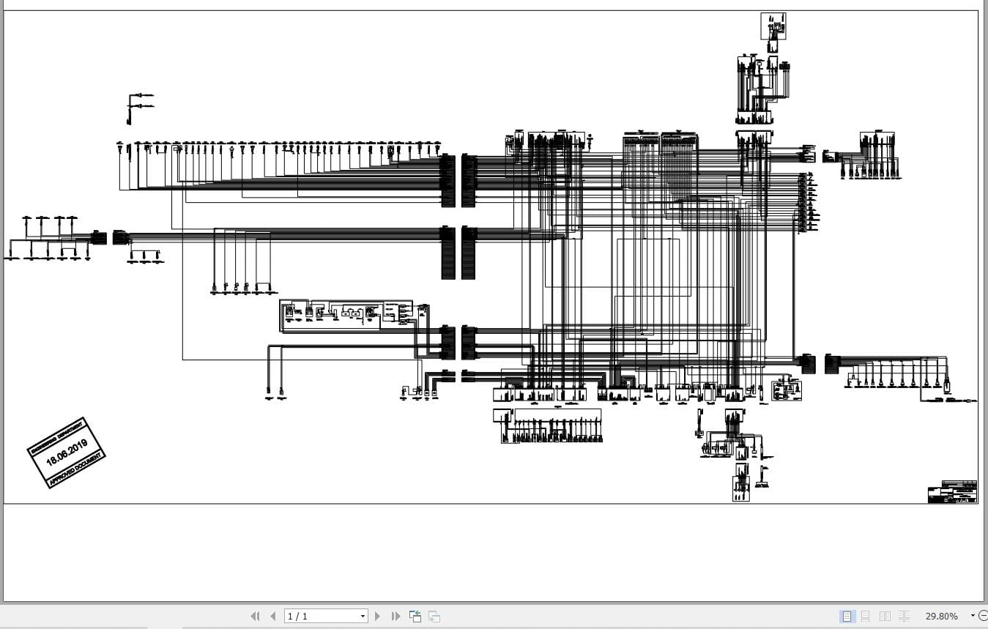Open the zoom level dropdown arrow
988x629 pixels.
tap(973, 617)
